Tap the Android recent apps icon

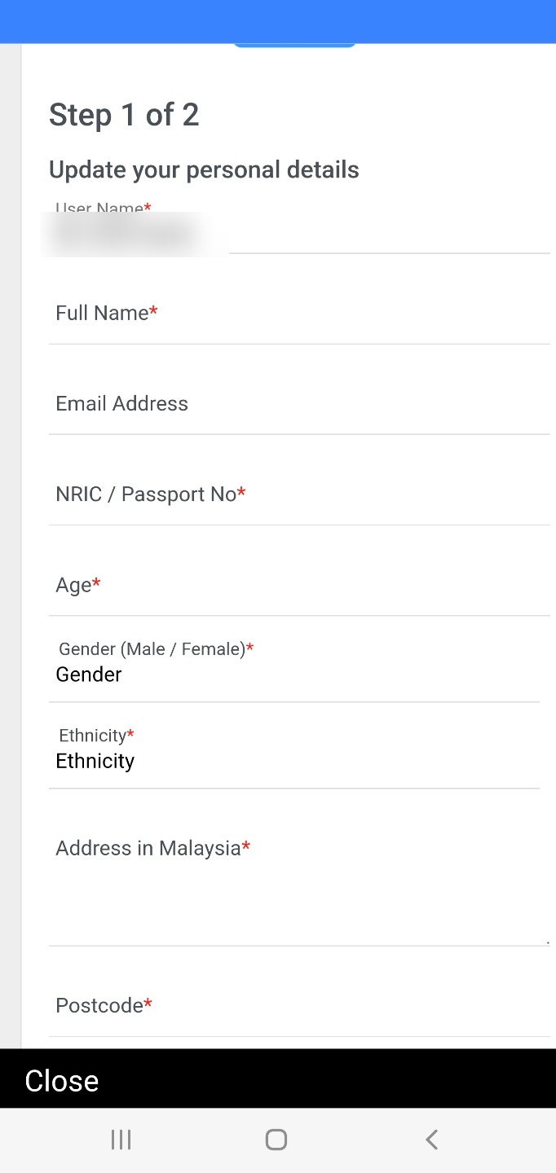[x=121, y=1140]
